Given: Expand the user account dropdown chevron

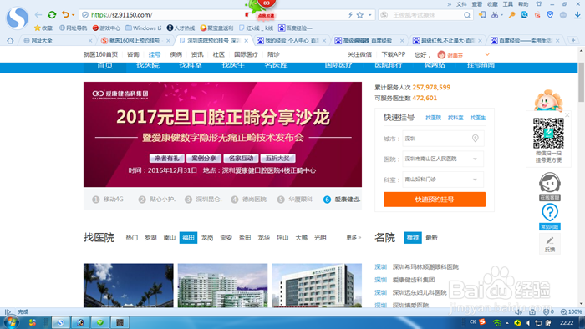Looking at the screenshot, I should pyautogui.click(x=487, y=55).
